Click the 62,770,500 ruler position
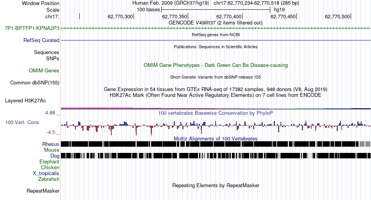Image resolution: width=371 pixels, height=200 pixels. pos(338,16)
